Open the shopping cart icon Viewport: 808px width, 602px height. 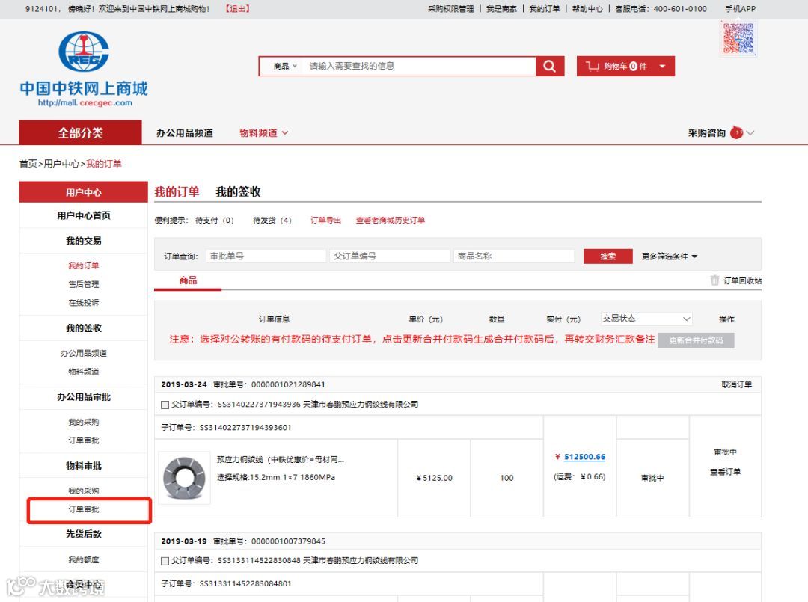[x=593, y=66]
